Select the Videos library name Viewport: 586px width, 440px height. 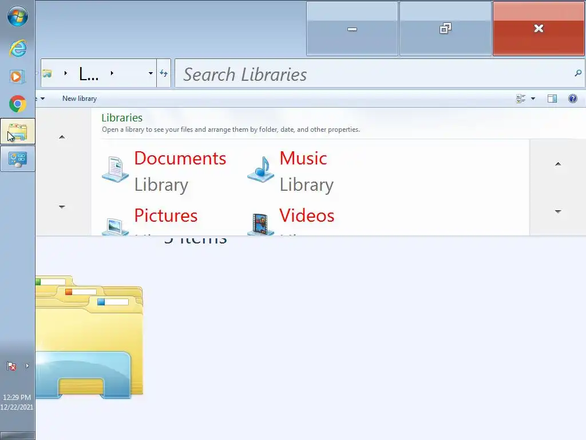(x=307, y=215)
